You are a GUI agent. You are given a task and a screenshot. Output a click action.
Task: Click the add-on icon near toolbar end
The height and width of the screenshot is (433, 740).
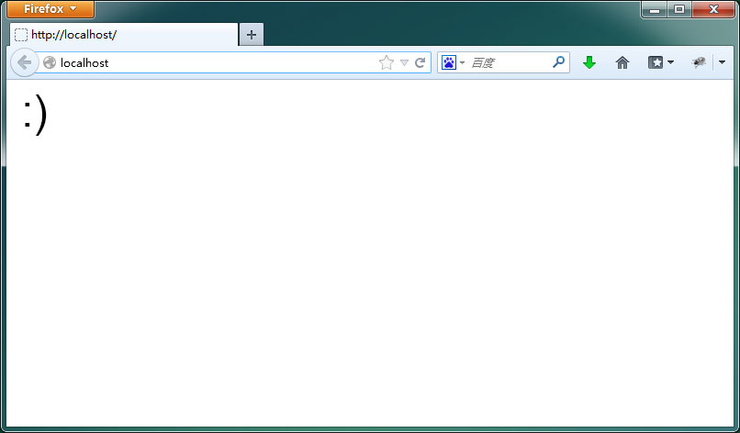699,62
